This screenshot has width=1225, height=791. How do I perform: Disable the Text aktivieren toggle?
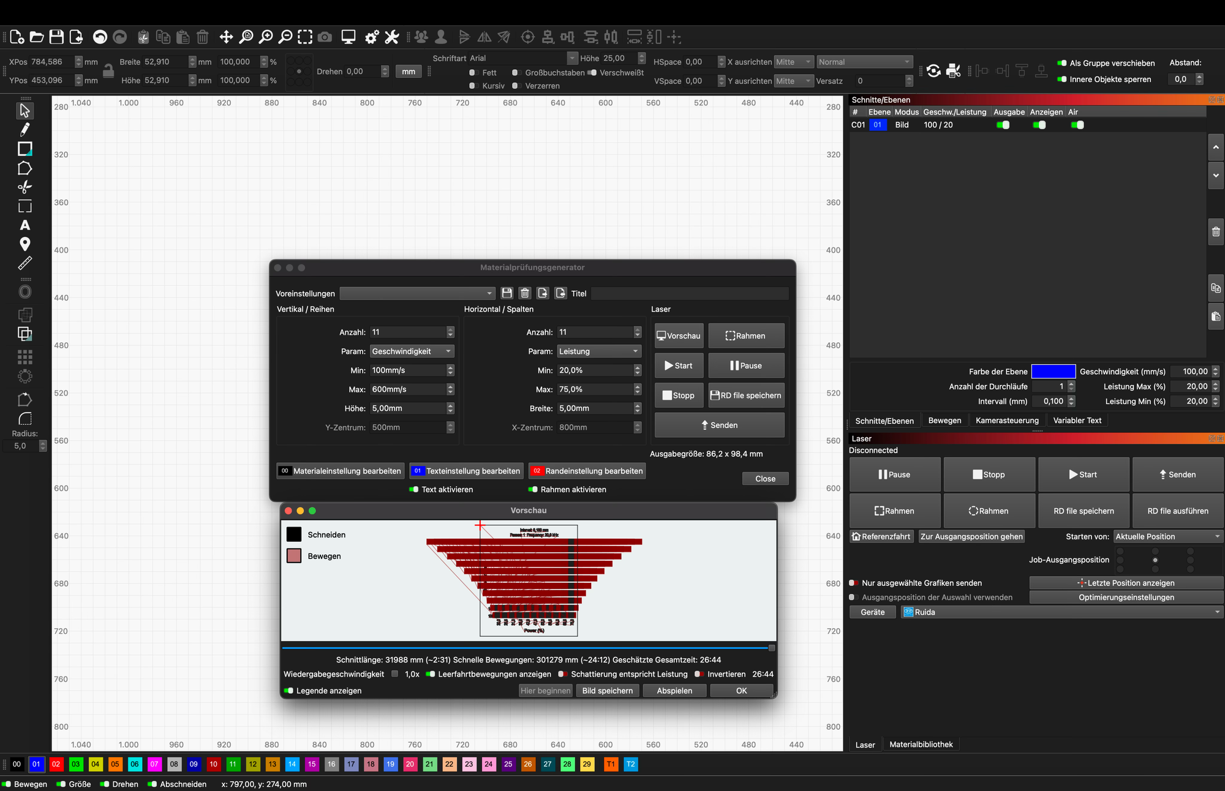click(x=414, y=489)
